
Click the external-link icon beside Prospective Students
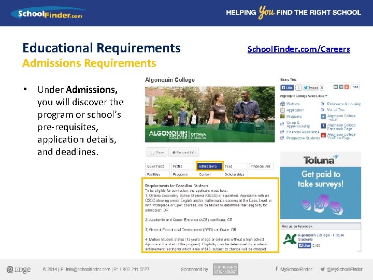tap(282, 138)
